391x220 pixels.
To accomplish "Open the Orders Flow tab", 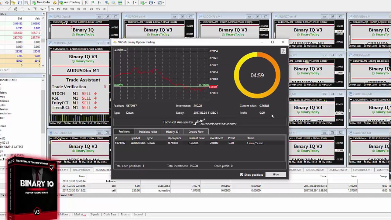I will [x=196, y=132].
